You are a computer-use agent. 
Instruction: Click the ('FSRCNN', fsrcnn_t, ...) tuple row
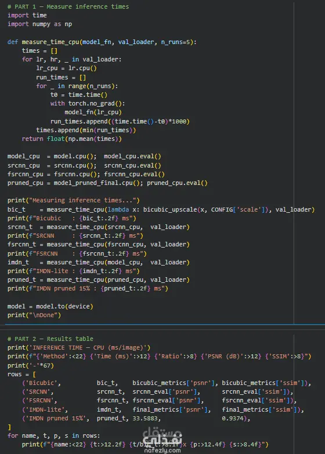click(x=159, y=401)
